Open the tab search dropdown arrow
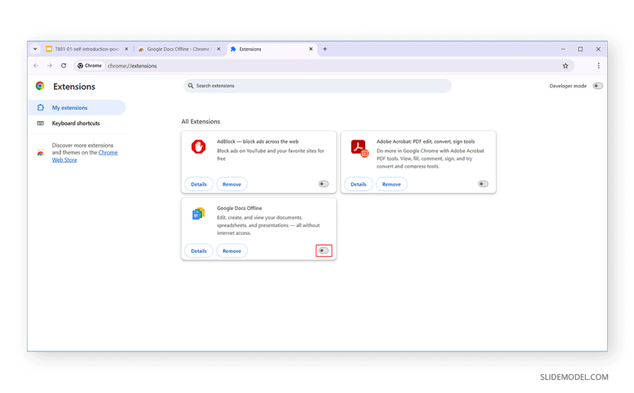634x393 pixels. (35, 49)
